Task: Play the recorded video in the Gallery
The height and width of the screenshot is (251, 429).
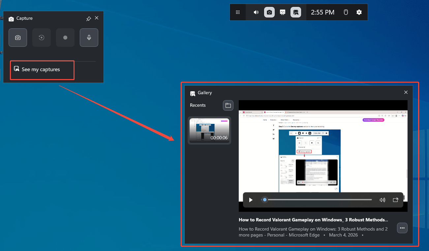Action: pyautogui.click(x=251, y=200)
